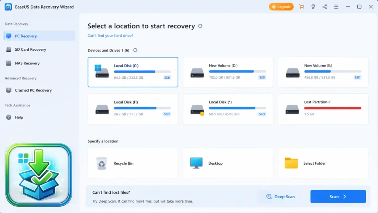Start a Deep Scan
378x213 pixels.
pos(281,197)
